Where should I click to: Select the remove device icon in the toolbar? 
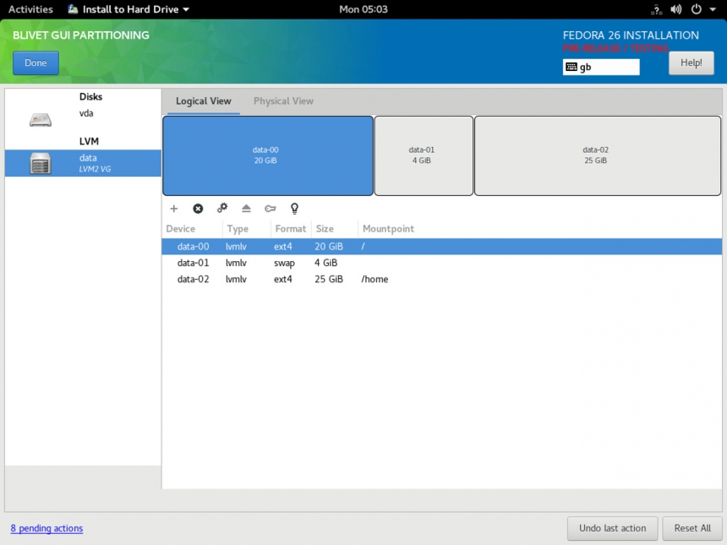tap(198, 208)
